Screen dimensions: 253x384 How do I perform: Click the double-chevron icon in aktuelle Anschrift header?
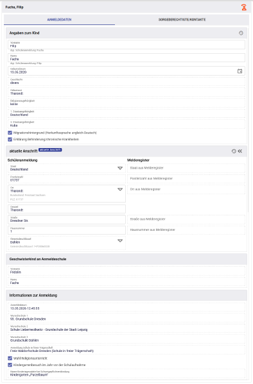(x=240, y=151)
